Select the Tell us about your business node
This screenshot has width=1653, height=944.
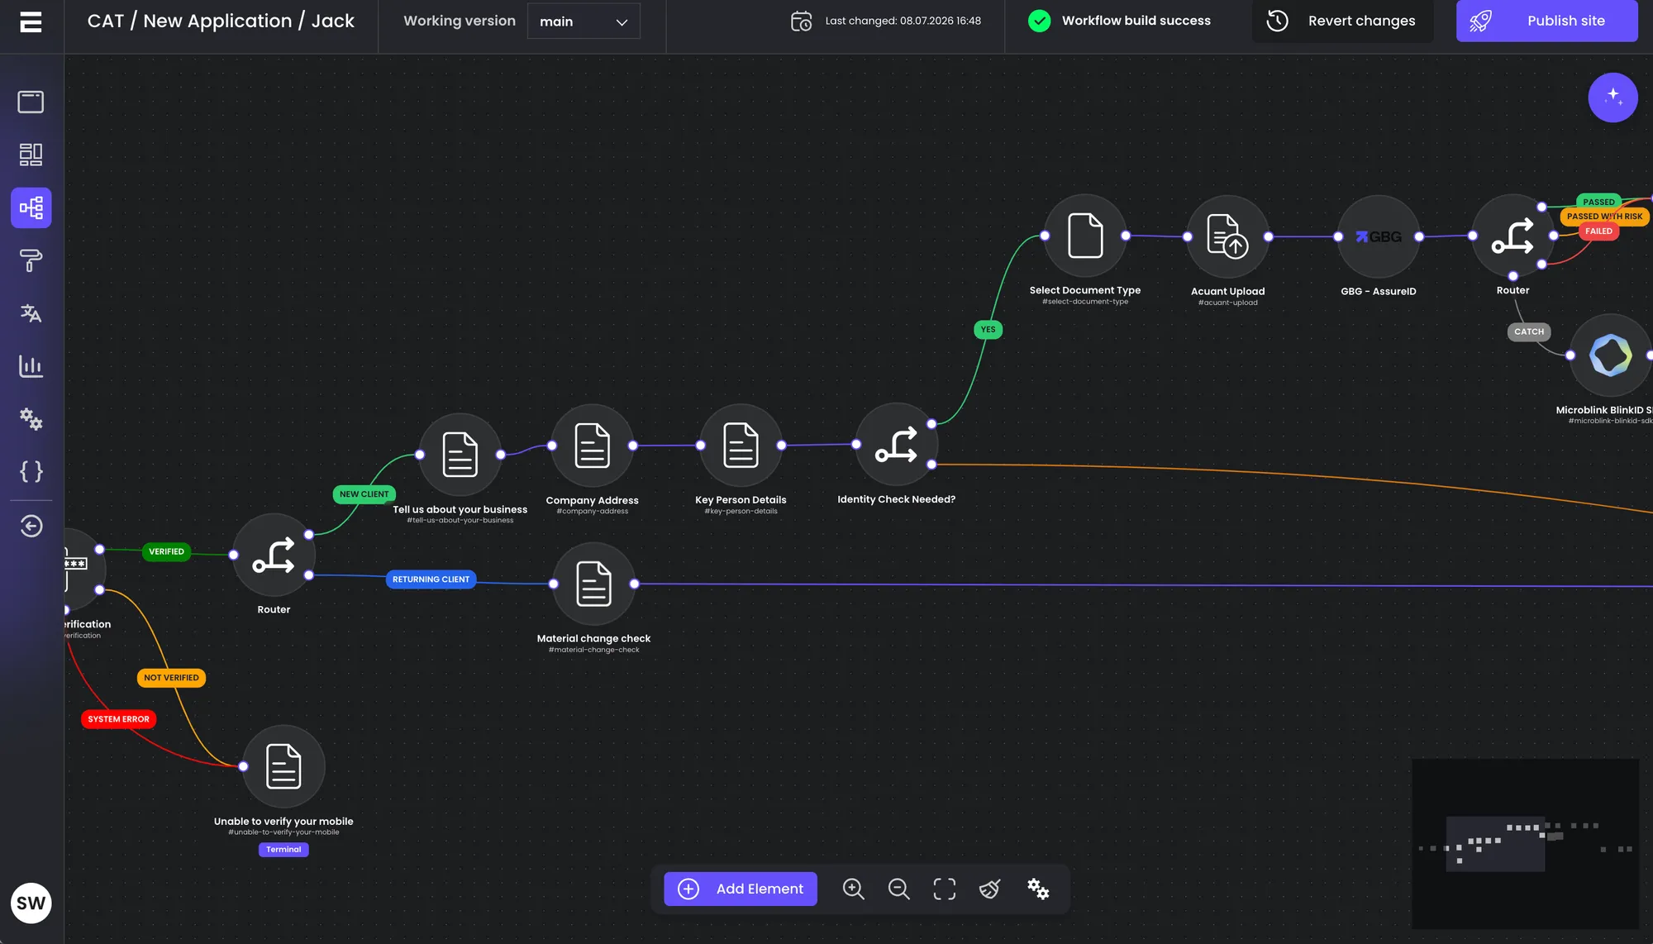tap(460, 454)
